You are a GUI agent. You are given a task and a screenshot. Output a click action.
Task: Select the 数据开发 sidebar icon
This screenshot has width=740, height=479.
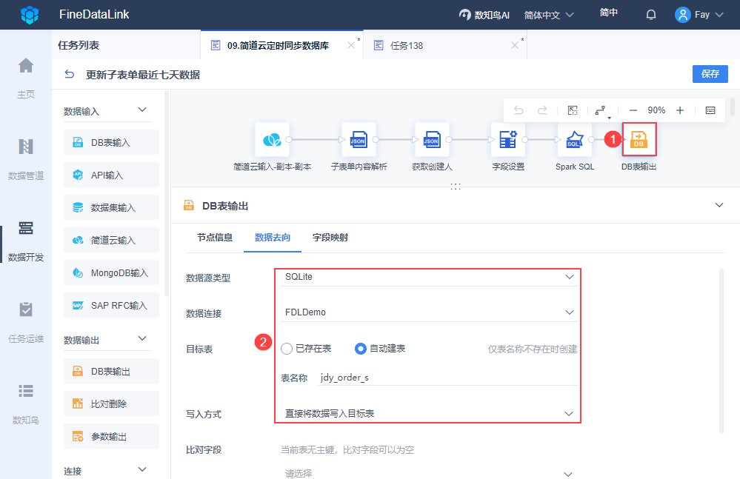coord(26,228)
